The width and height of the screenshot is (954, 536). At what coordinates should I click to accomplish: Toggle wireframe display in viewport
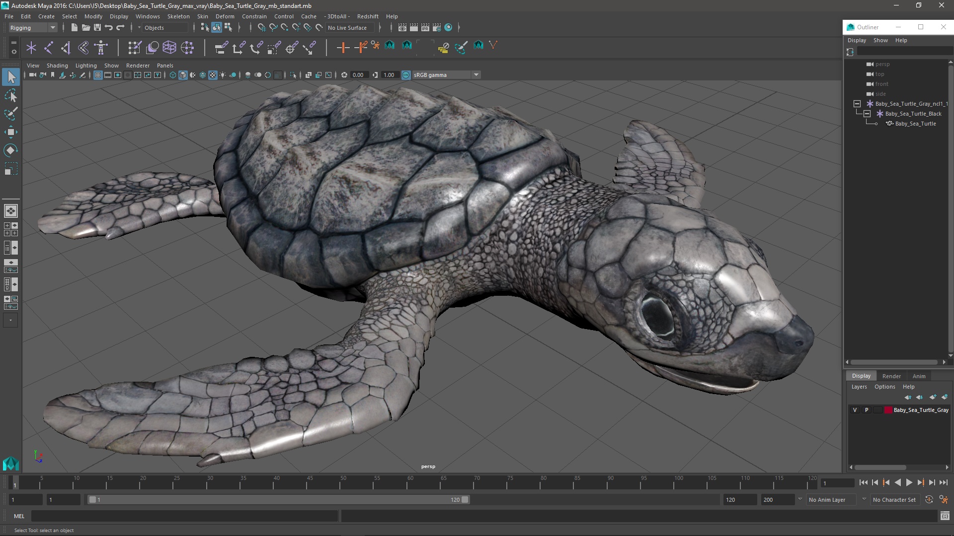[x=173, y=75]
